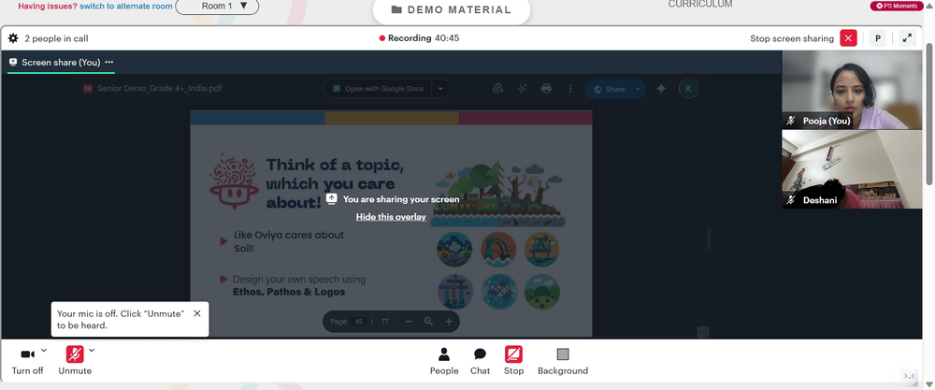Click Hide this overlay link
935x390 pixels.
[391, 216]
